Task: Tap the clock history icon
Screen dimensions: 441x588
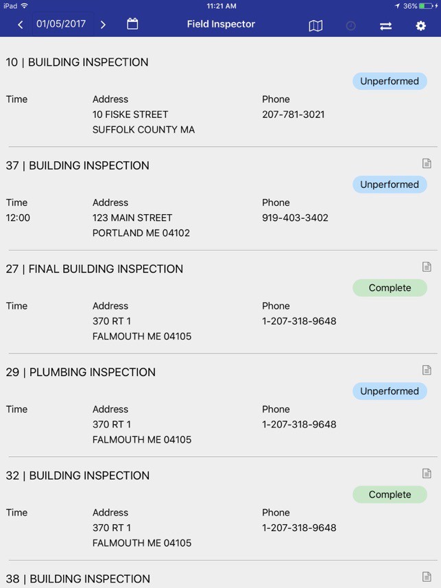Action: 350,25
